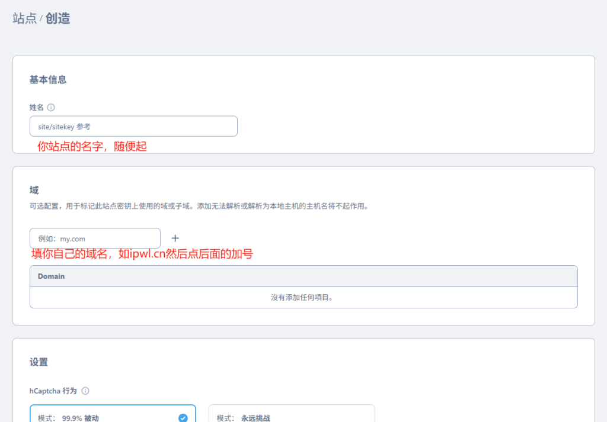Viewport: 607px width, 422px height.
Task: Select the 永远挑战 mode card
Action: tap(292, 414)
